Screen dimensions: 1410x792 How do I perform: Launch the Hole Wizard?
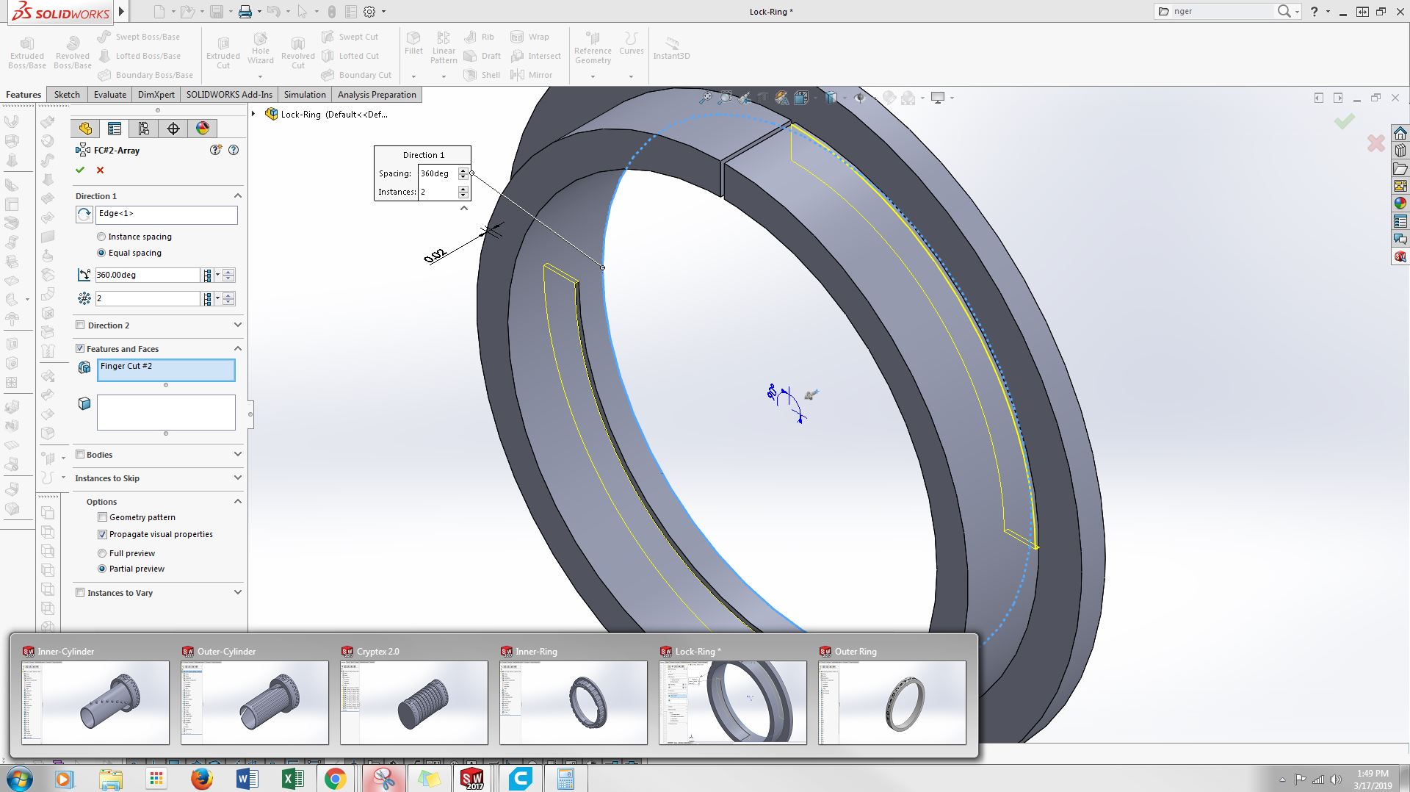[261, 48]
